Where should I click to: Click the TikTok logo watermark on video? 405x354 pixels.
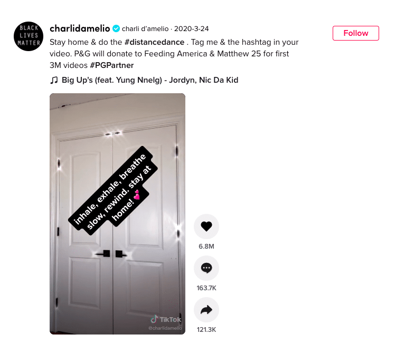166,319
